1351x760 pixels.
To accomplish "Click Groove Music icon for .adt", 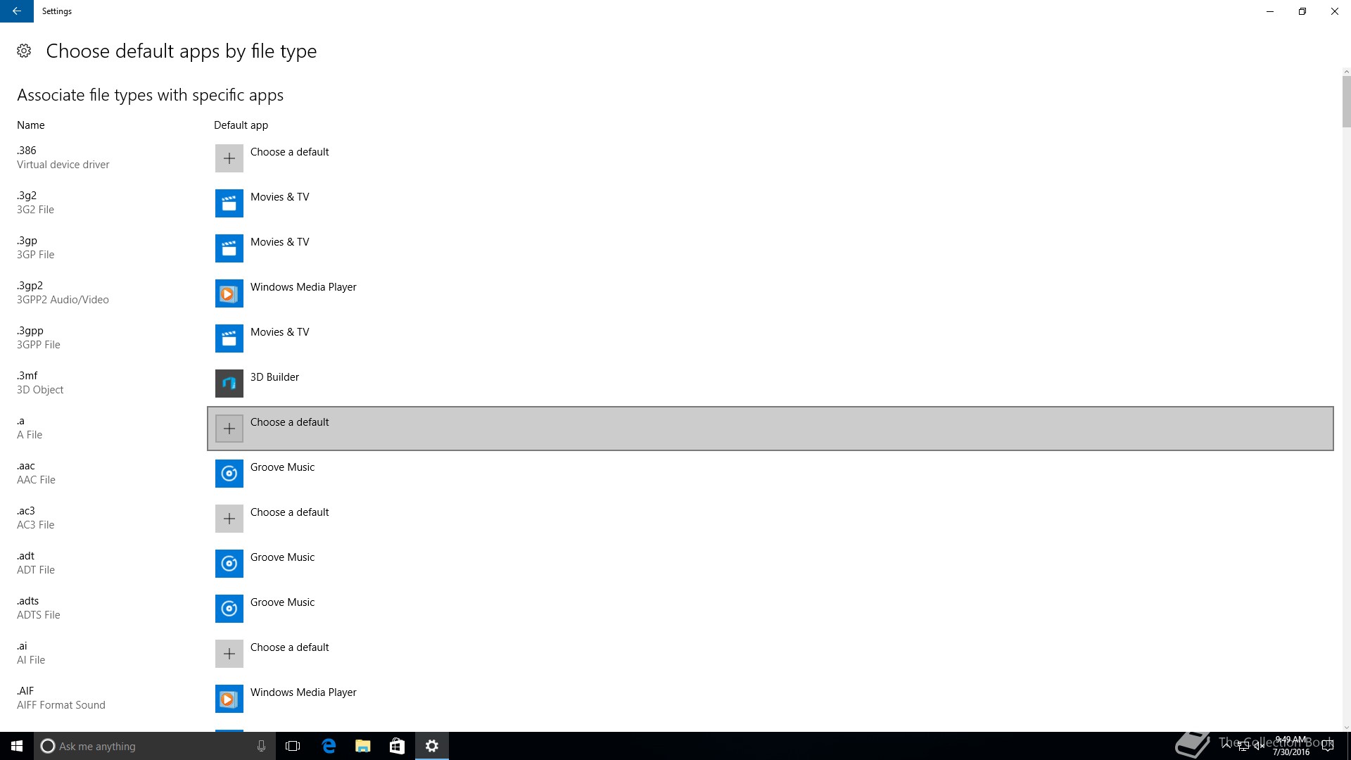I will (229, 564).
